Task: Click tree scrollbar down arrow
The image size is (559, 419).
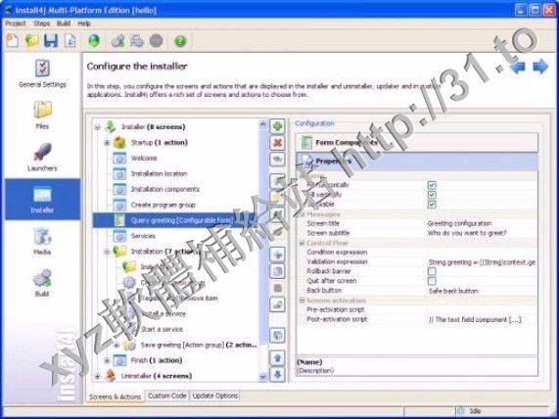Action: [x=263, y=377]
